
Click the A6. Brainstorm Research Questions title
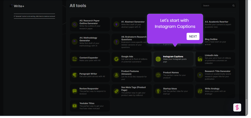click(x=134, y=38)
